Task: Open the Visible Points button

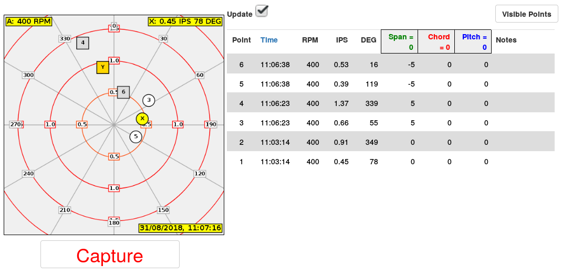Action: click(x=526, y=14)
